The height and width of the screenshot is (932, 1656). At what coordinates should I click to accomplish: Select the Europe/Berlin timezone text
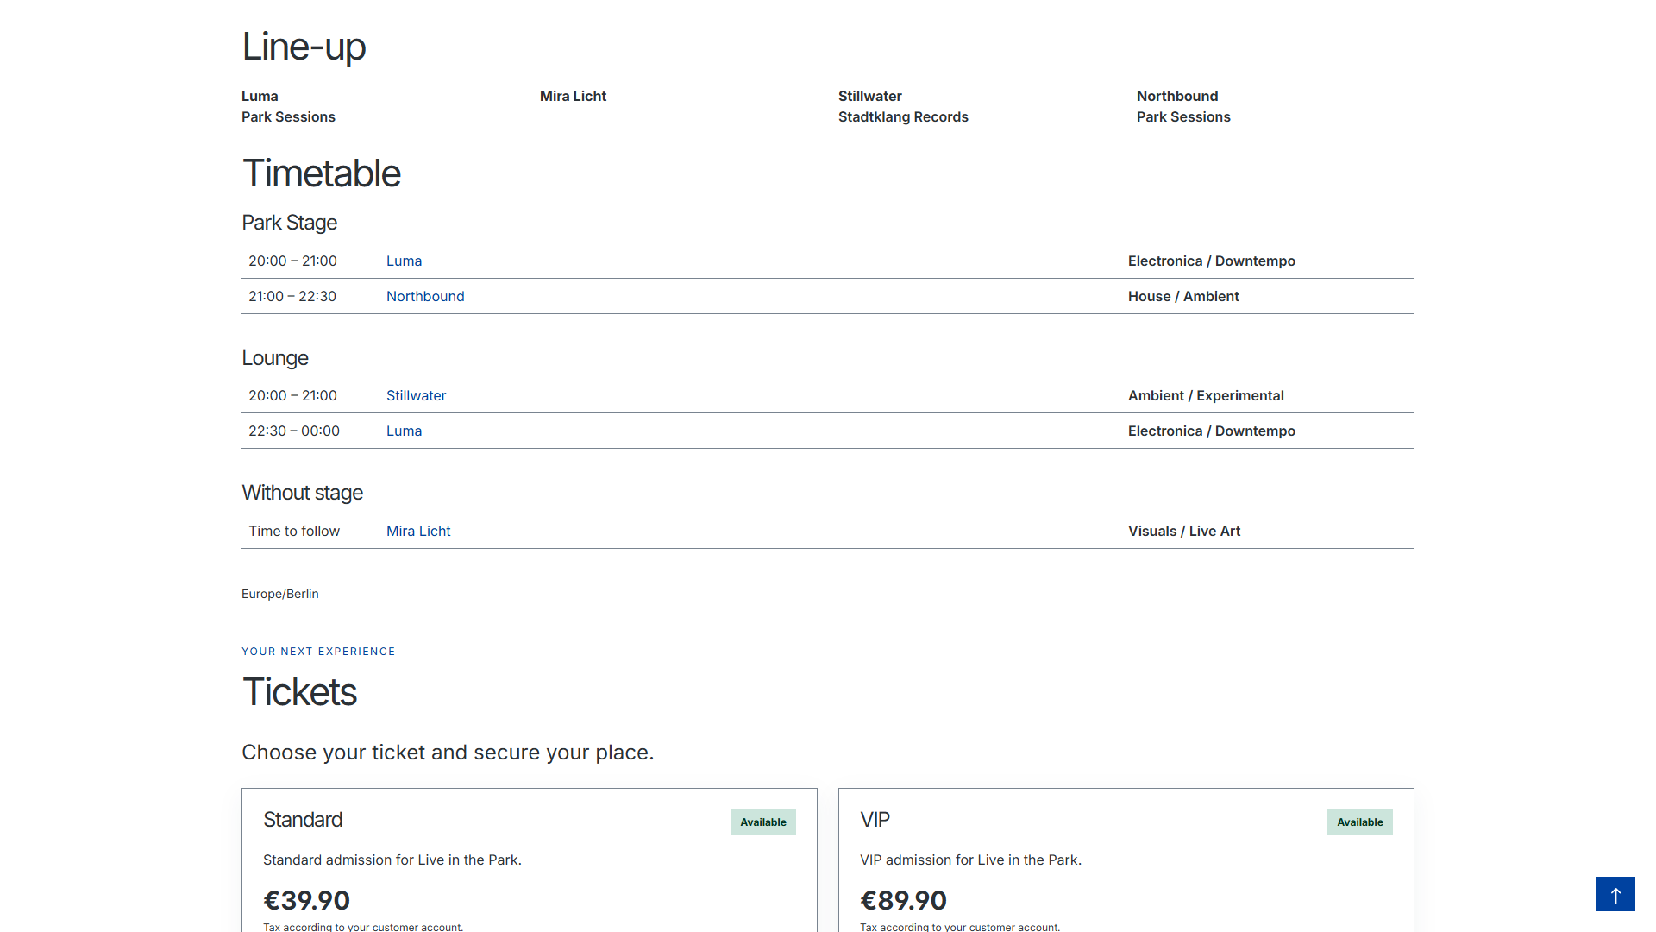tap(280, 594)
